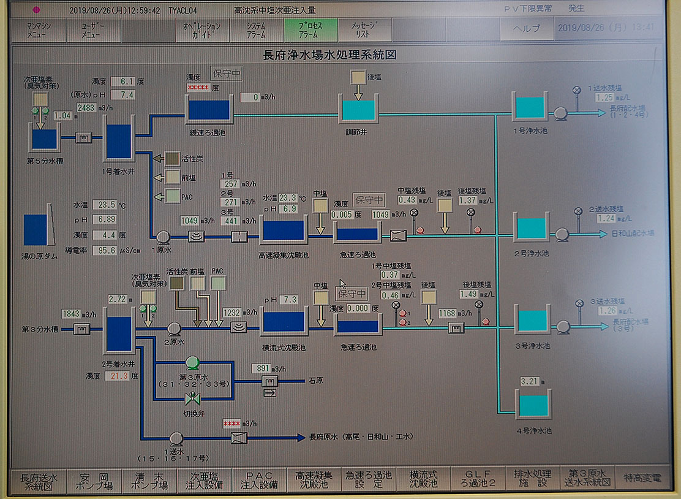Click the 1送水 pump icon
This screenshot has width=681, height=499.
[176, 438]
